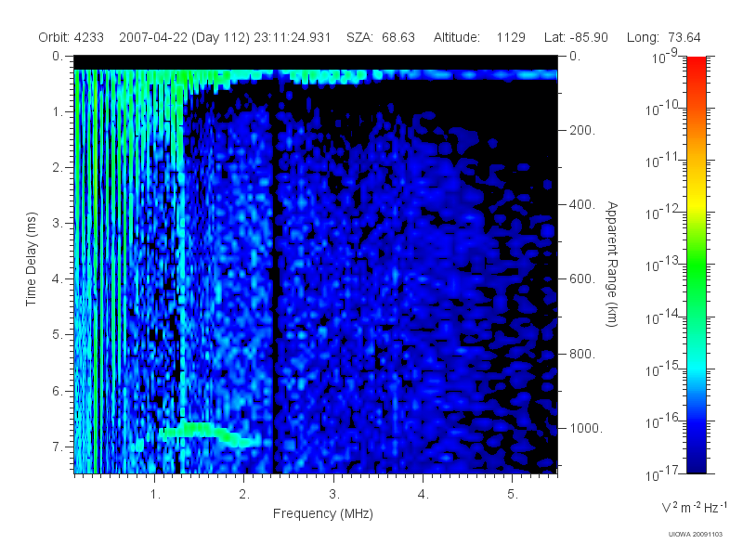Click the 10^-9 colorbar tick label

pos(665,57)
